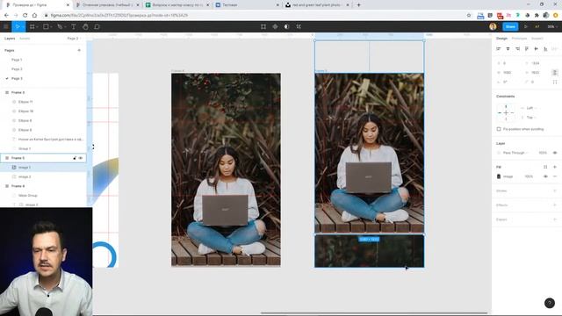Click the Align right icon
This screenshot has height=316, width=562.
517,49
